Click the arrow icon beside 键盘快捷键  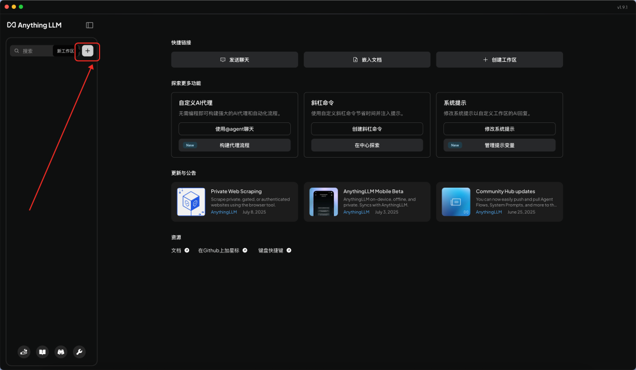[289, 251]
